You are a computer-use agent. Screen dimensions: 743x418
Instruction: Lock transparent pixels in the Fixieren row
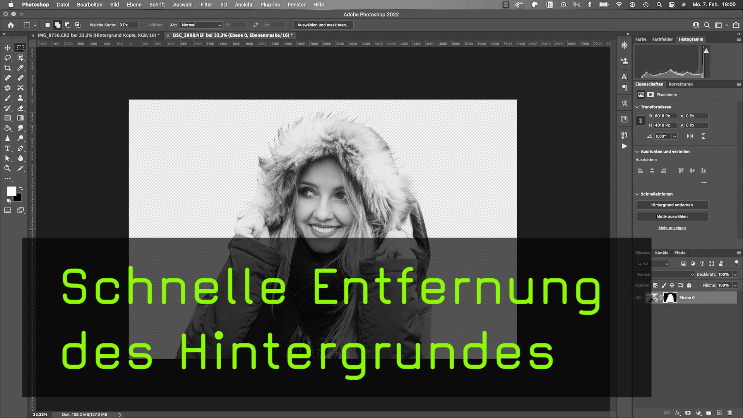pyautogui.click(x=656, y=285)
